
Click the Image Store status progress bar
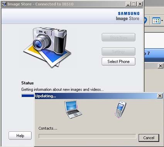coord(28,96)
